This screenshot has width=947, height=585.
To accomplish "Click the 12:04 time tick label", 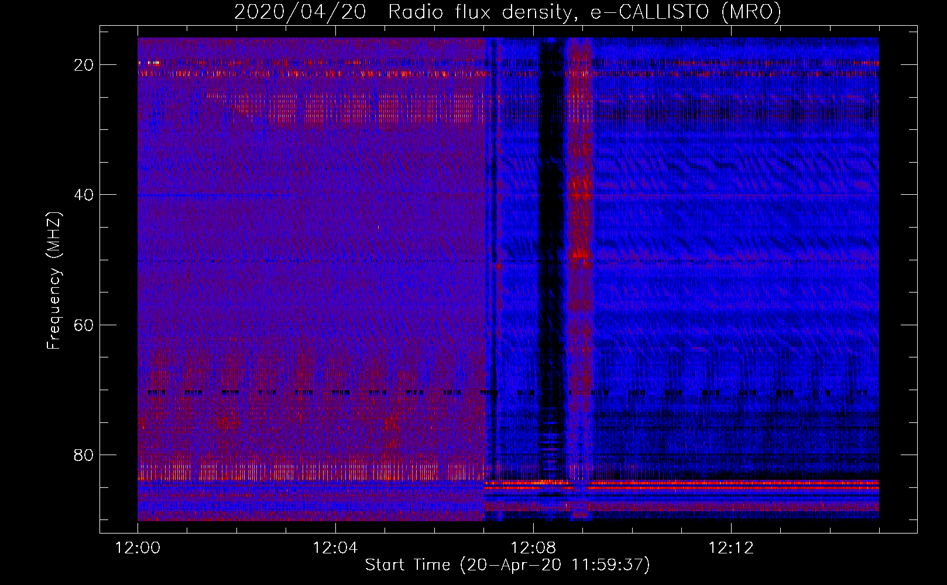I will coord(335,548).
